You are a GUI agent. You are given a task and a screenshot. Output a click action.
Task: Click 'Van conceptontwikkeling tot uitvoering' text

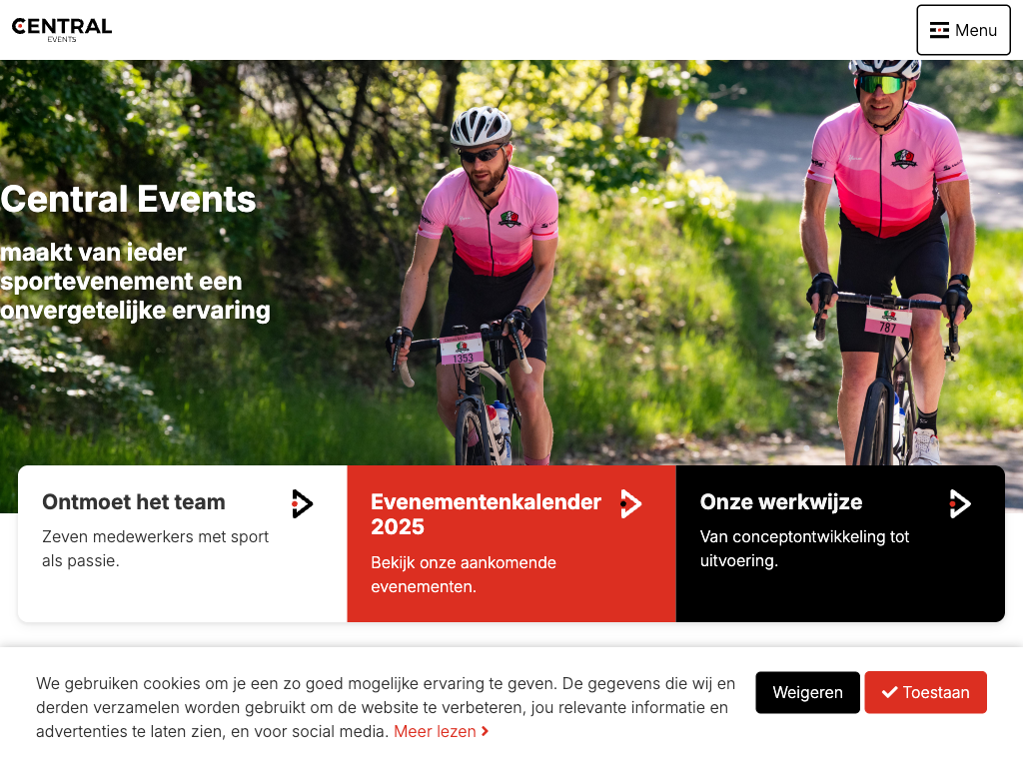tap(804, 548)
